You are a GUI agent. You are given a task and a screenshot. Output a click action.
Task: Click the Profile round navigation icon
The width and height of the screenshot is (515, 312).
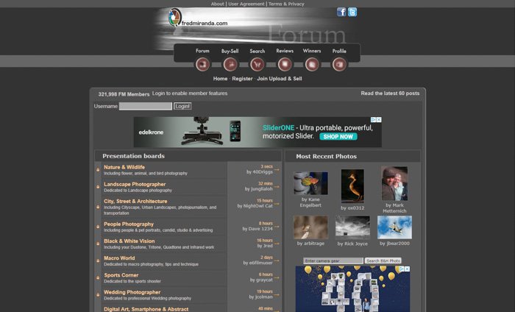[339, 64]
